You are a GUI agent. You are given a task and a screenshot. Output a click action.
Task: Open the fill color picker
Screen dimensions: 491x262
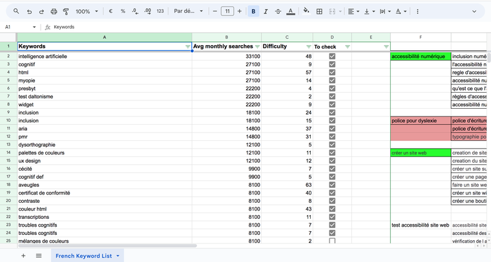coord(306,12)
